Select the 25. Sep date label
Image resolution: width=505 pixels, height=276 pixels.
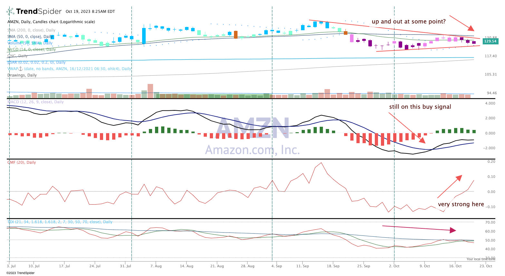tap(364, 266)
